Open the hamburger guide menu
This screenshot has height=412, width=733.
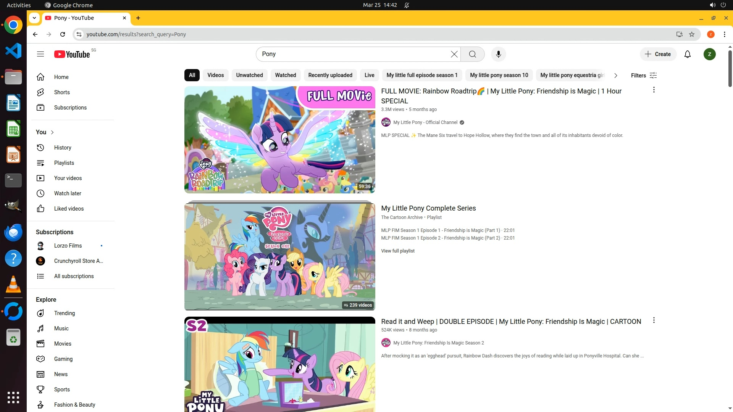[x=40, y=54]
